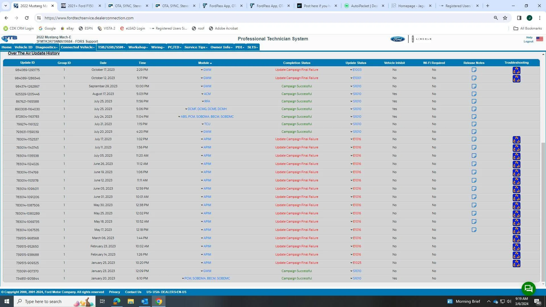Expand the Diagnostics menu
546x307 pixels.
click(46, 47)
